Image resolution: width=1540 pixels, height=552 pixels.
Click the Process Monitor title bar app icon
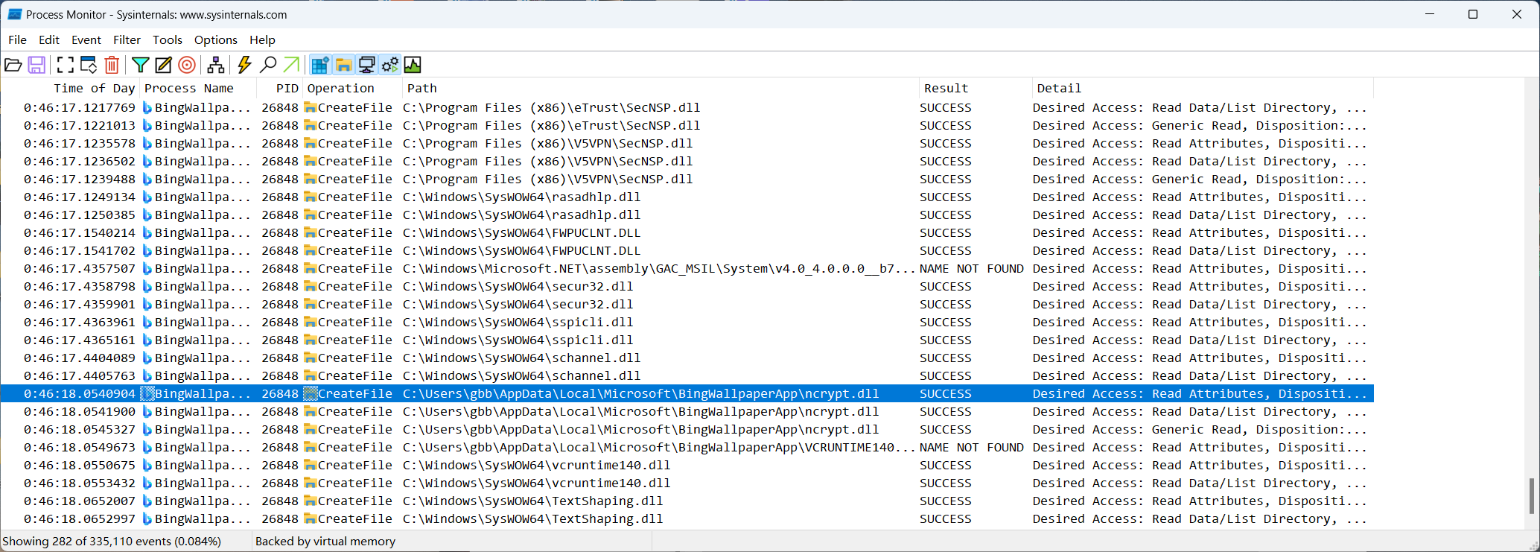[x=14, y=14]
